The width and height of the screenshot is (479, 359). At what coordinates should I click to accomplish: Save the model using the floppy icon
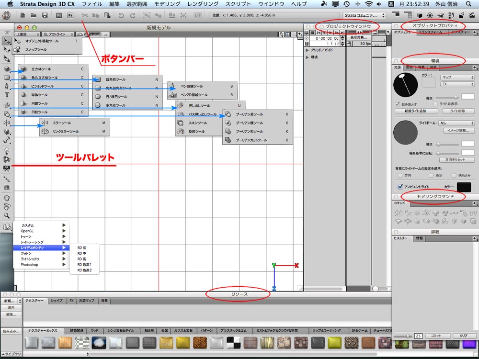45,15
